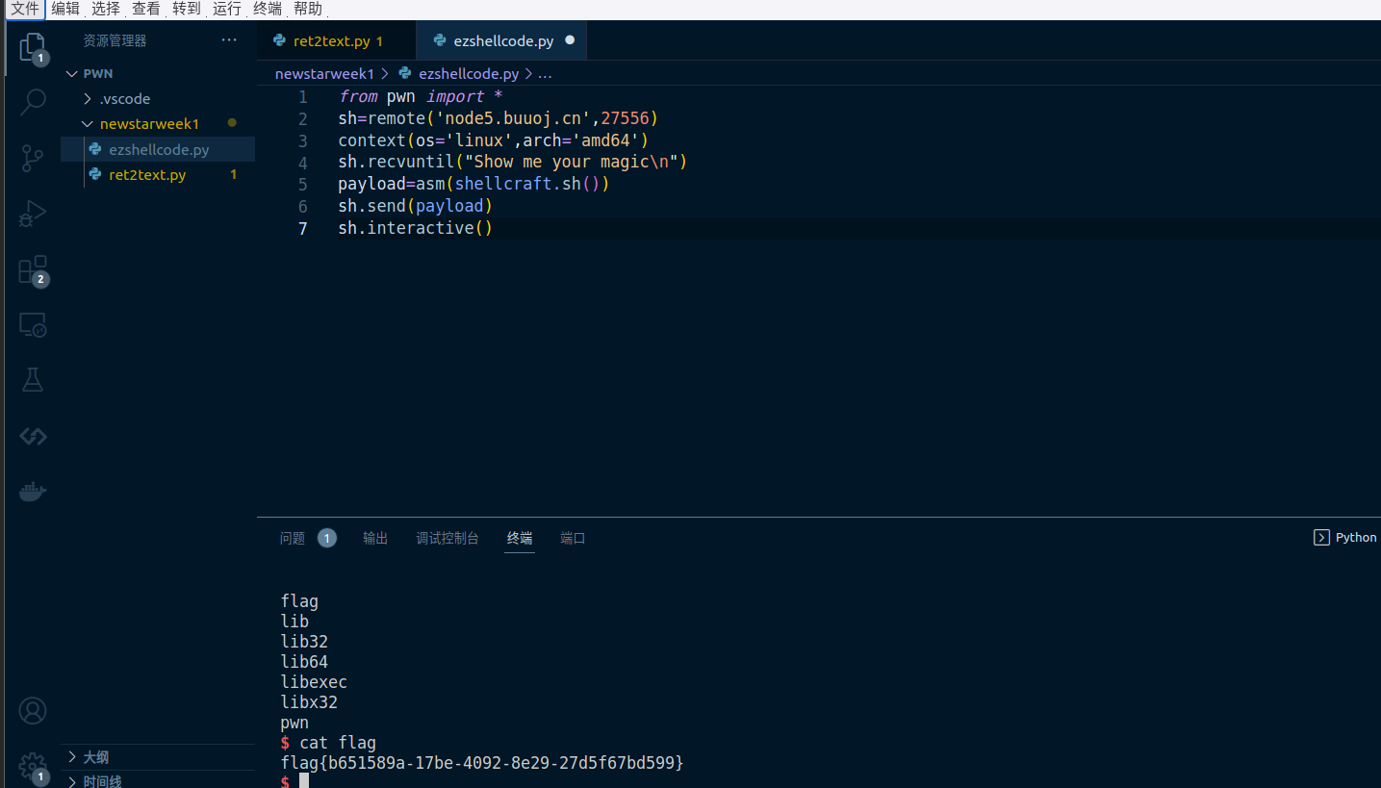This screenshot has width=1381, height=788.
Task: Collapse the PWN root folder
Action: point(70,74)
